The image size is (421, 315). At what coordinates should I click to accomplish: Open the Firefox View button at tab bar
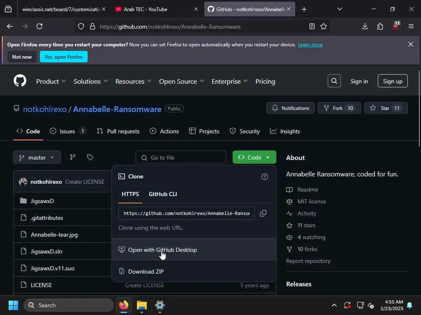(8, 9)
